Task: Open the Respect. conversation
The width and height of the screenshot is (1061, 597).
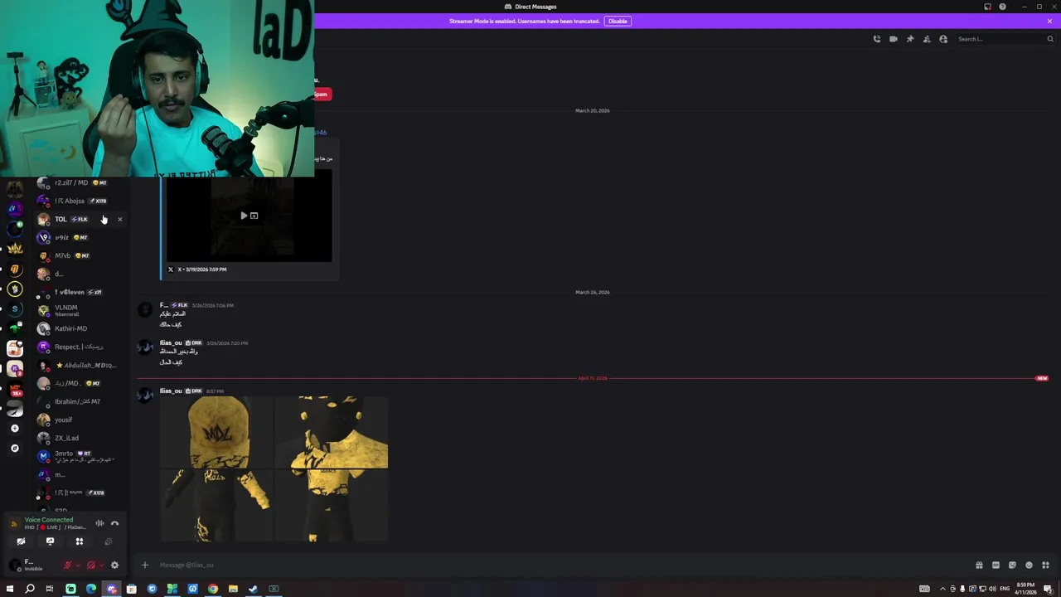Action: coord(79,347)
